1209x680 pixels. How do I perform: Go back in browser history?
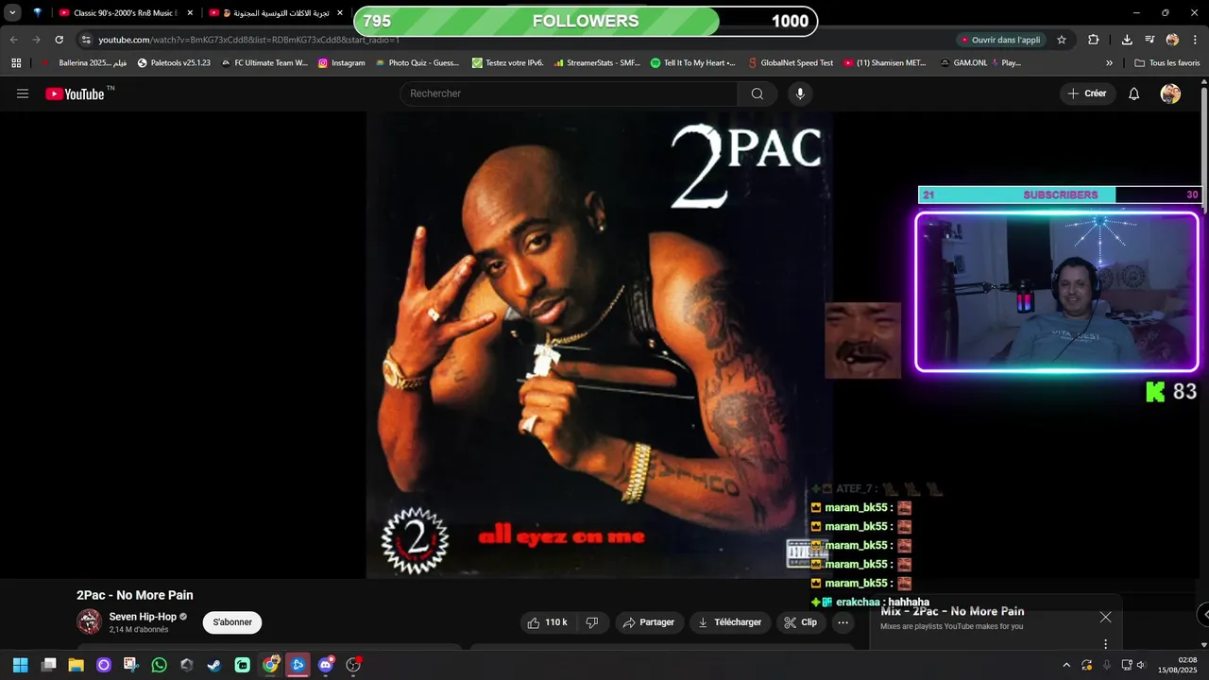pos(14,40)
